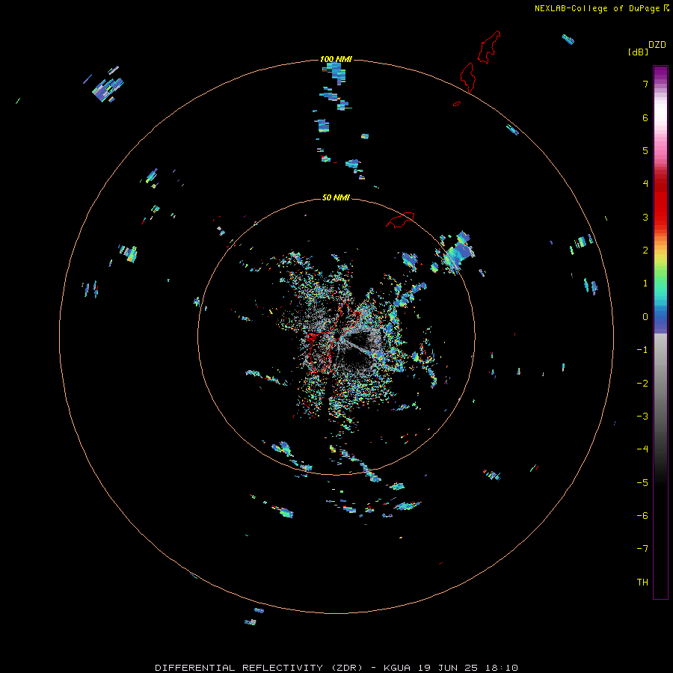Click the colorbar value -5 label
The image size is (673, 673).
[642, 483]
